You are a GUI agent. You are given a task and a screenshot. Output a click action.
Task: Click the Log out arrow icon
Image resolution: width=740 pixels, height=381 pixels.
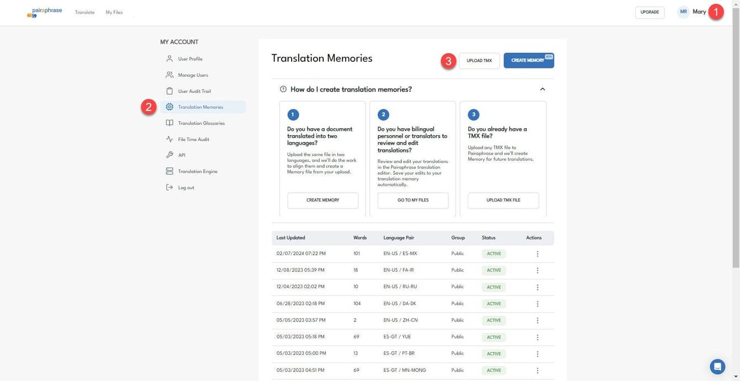[170, 187]
